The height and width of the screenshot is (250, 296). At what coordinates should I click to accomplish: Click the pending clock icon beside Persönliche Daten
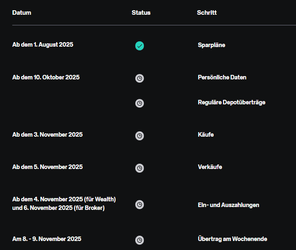click(x=139, y=78)
